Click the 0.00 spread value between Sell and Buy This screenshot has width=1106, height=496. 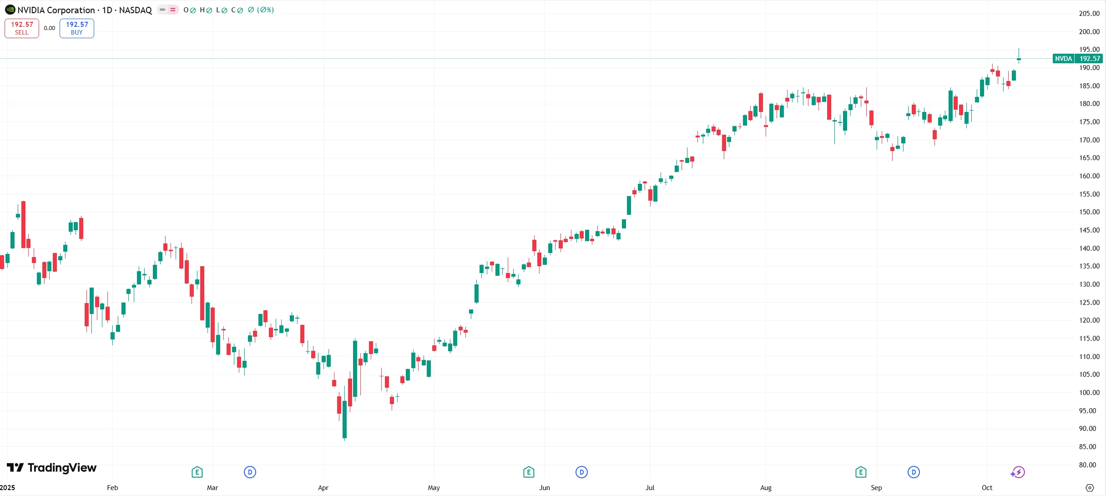50,28
